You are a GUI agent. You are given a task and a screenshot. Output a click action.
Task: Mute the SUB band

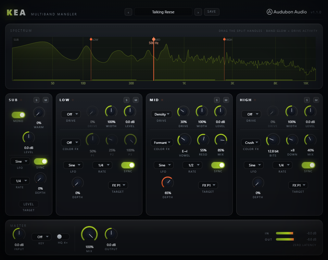tap(46, 100)
